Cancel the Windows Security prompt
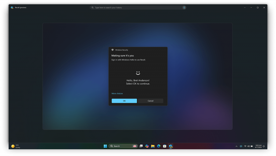Screen dimensions: 276x156 click(x=151, y=101)
